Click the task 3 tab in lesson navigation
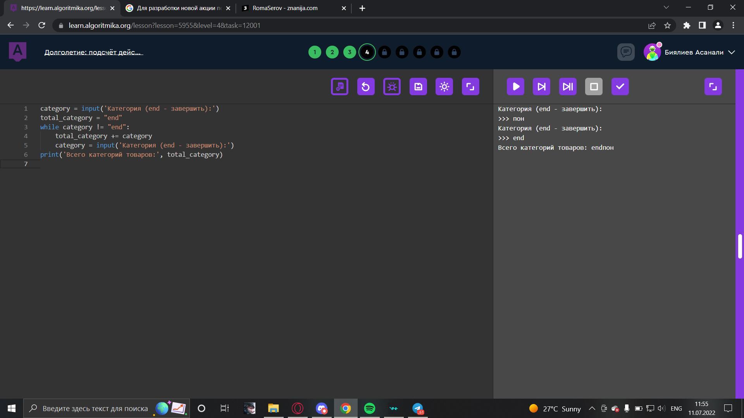This screenshot has width=744, height=418. [350, 51]
